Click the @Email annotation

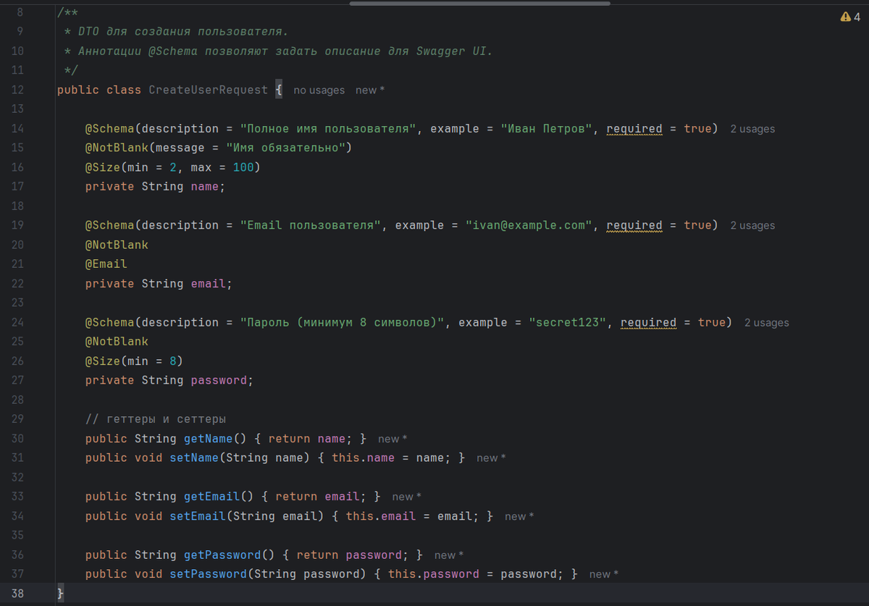(106, 264)
